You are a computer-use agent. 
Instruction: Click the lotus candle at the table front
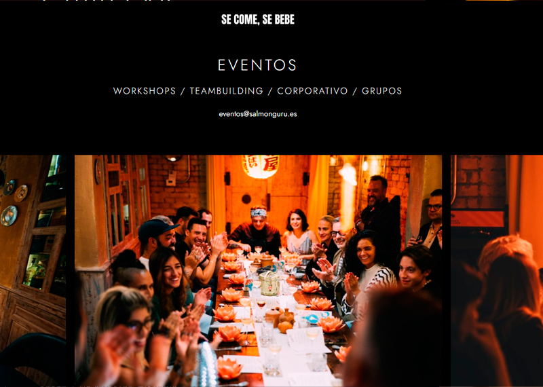pos(228,368)
